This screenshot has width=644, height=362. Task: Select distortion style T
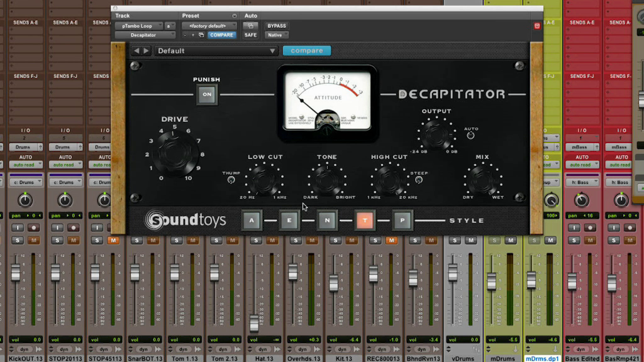[x=365, y=221]
